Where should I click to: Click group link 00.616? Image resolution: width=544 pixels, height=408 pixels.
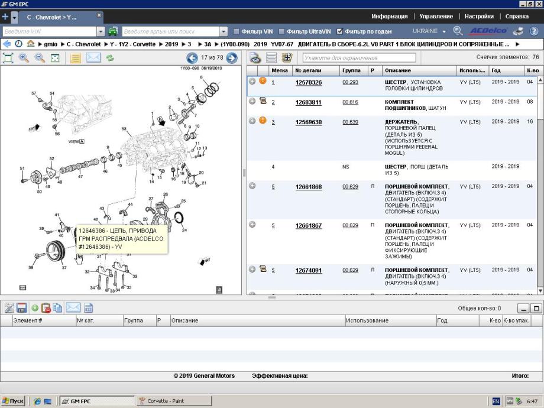tap(350, 102)
